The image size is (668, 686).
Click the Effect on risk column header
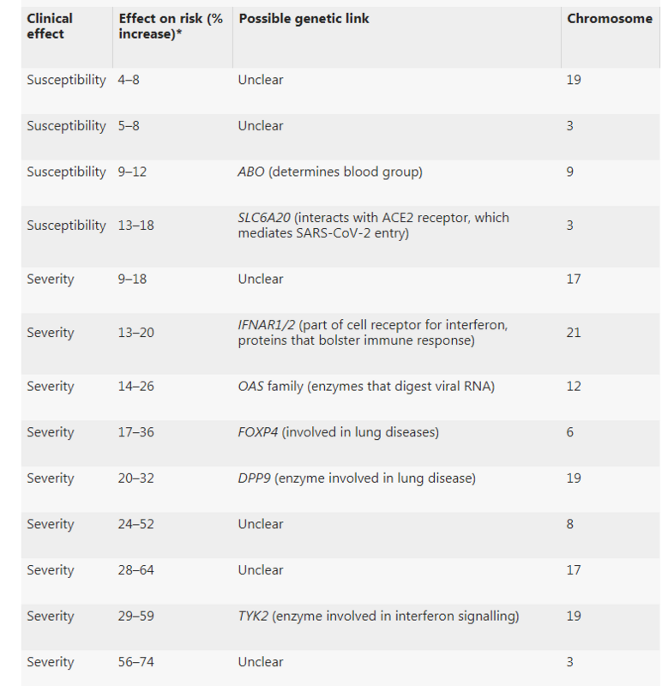pyautogui.click(x=170, y=27)
